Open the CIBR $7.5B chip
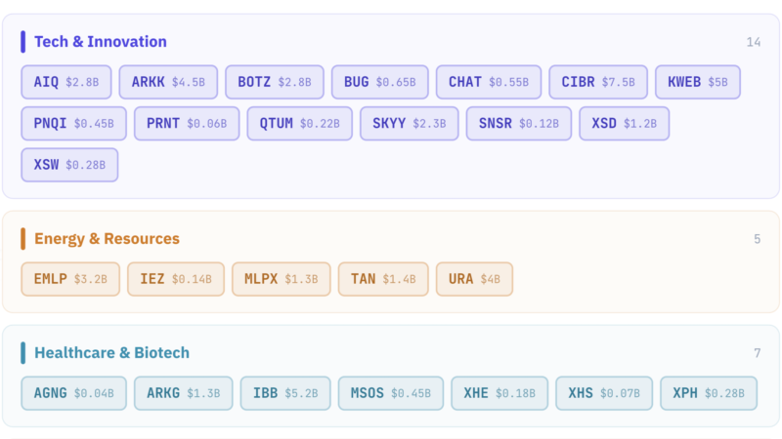The image size is (782, 439). click(598, 82)
